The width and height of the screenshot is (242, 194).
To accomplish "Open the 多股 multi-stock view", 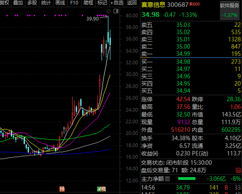I will [x=32, y=3].
